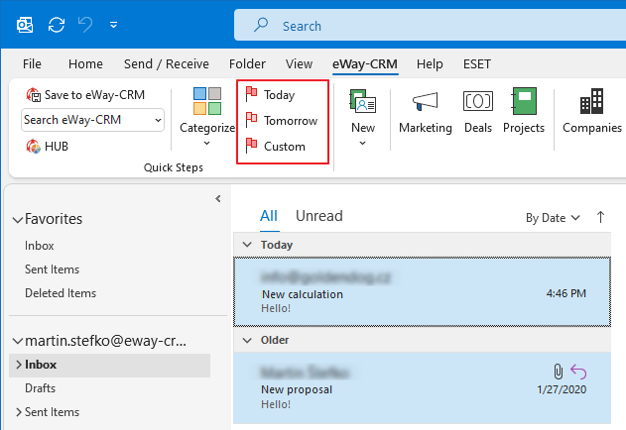The image size is (626, 430).
Task: Reverse sort order with up arrow
Action: pyautogui.click(x=600, y=217)
